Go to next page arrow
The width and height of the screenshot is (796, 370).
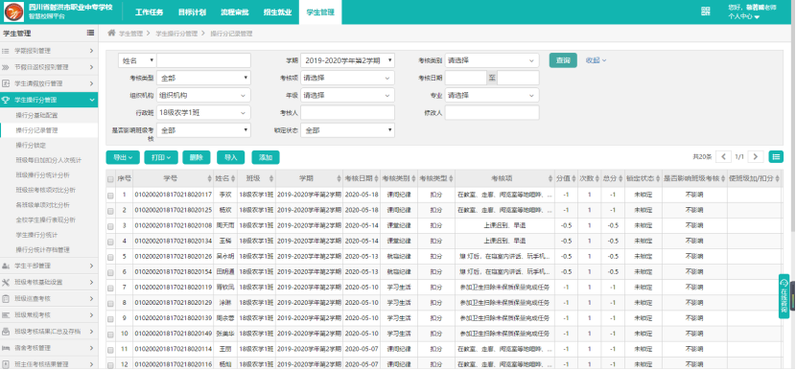[x=756, y=157]
